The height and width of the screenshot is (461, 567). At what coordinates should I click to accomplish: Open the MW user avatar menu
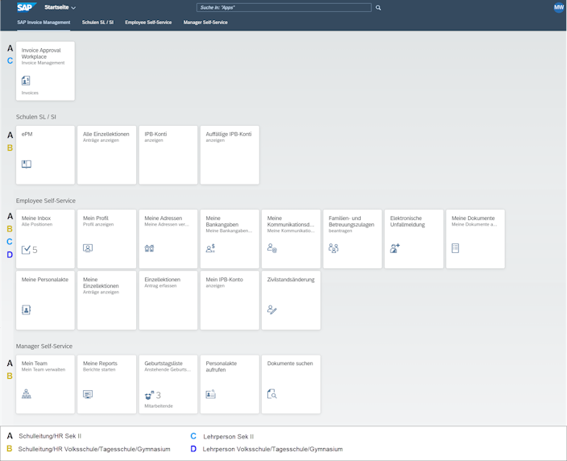[559, 7]
